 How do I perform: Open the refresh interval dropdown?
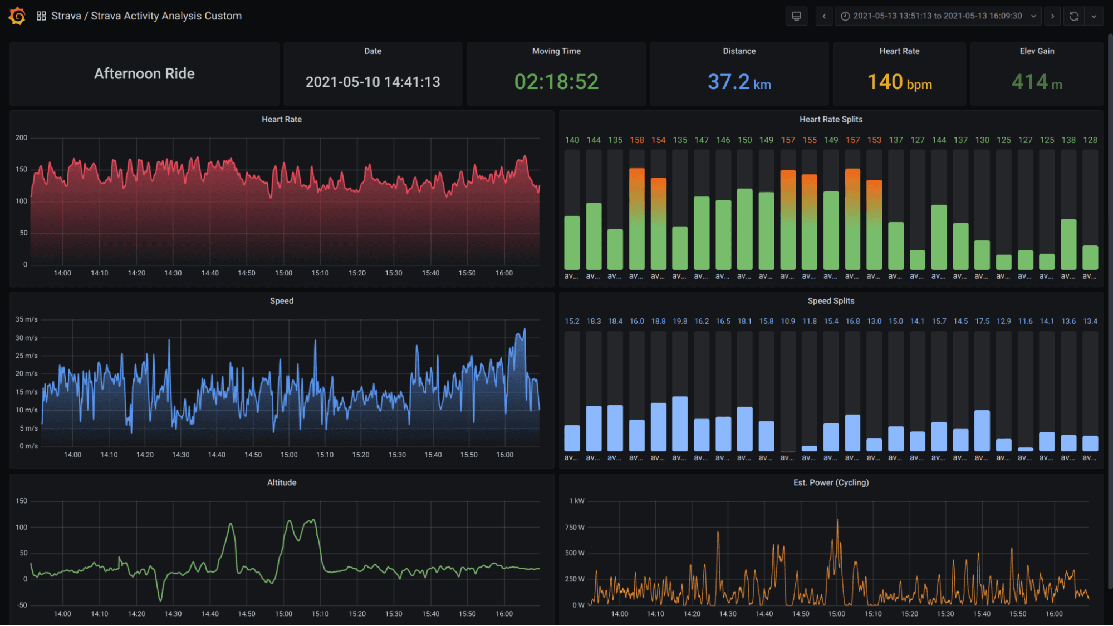pos(1094,16)
